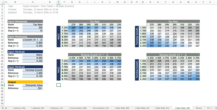Click the WACC name input cell
This screenshot has width=217, height=110.
click(33, 55)
